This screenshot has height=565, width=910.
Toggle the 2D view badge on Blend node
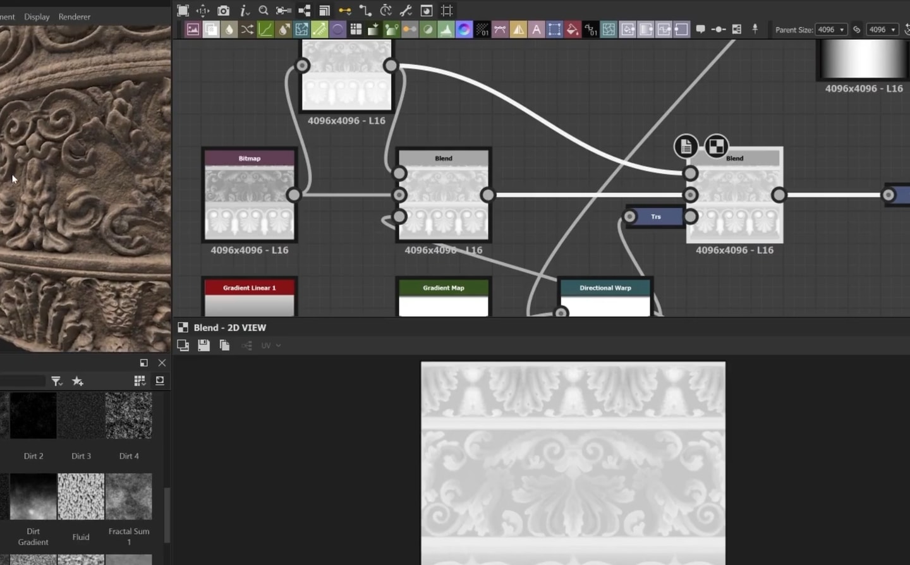[x=716, y=147]
